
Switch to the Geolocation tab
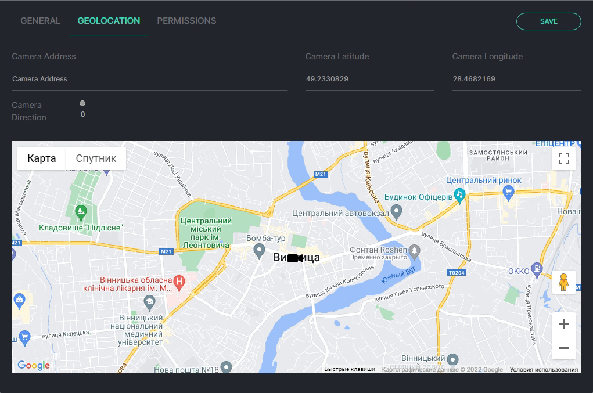tap(109, 21)
